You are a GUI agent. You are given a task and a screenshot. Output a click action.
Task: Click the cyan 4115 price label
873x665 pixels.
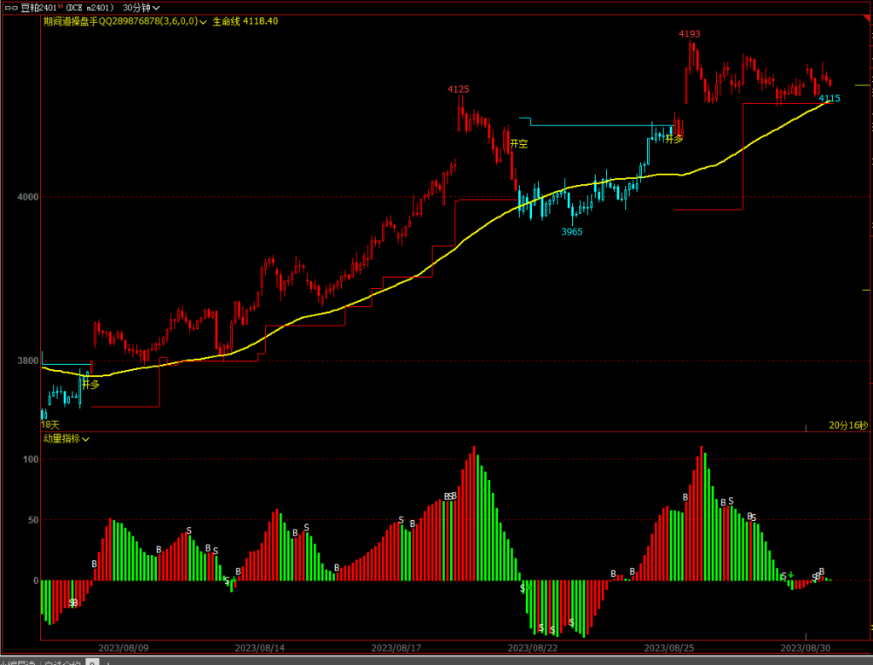[829, 99]
